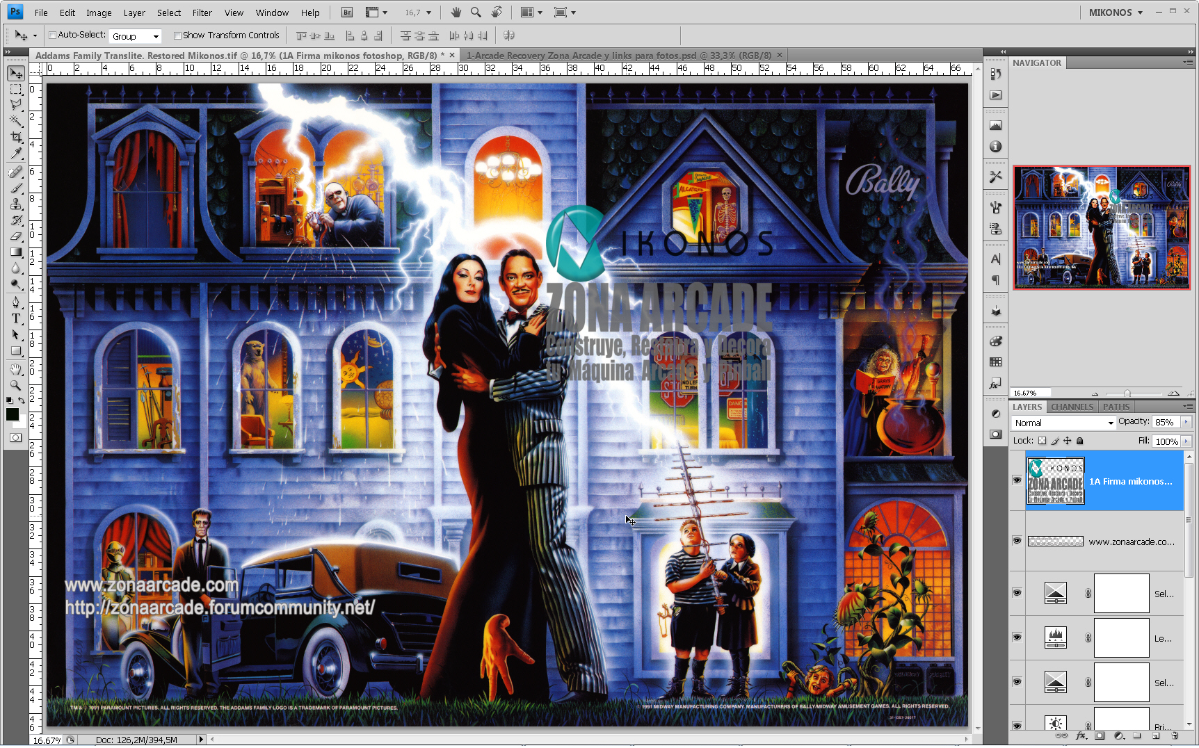
Task: Launch Bridge from the Br icon
Action: (x=347, y=13)
